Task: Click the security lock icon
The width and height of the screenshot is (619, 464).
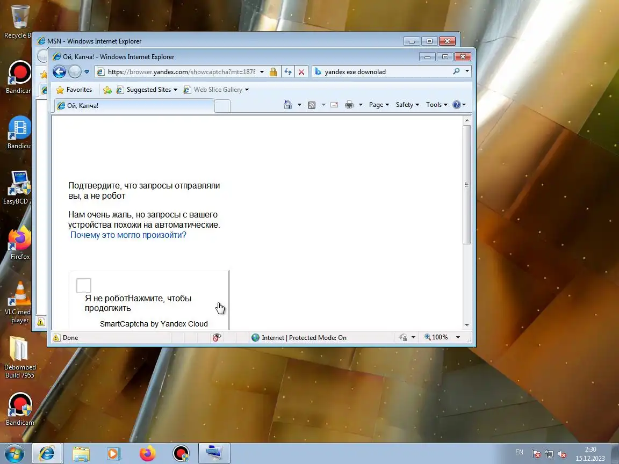Action: click(x=273, y=72)
